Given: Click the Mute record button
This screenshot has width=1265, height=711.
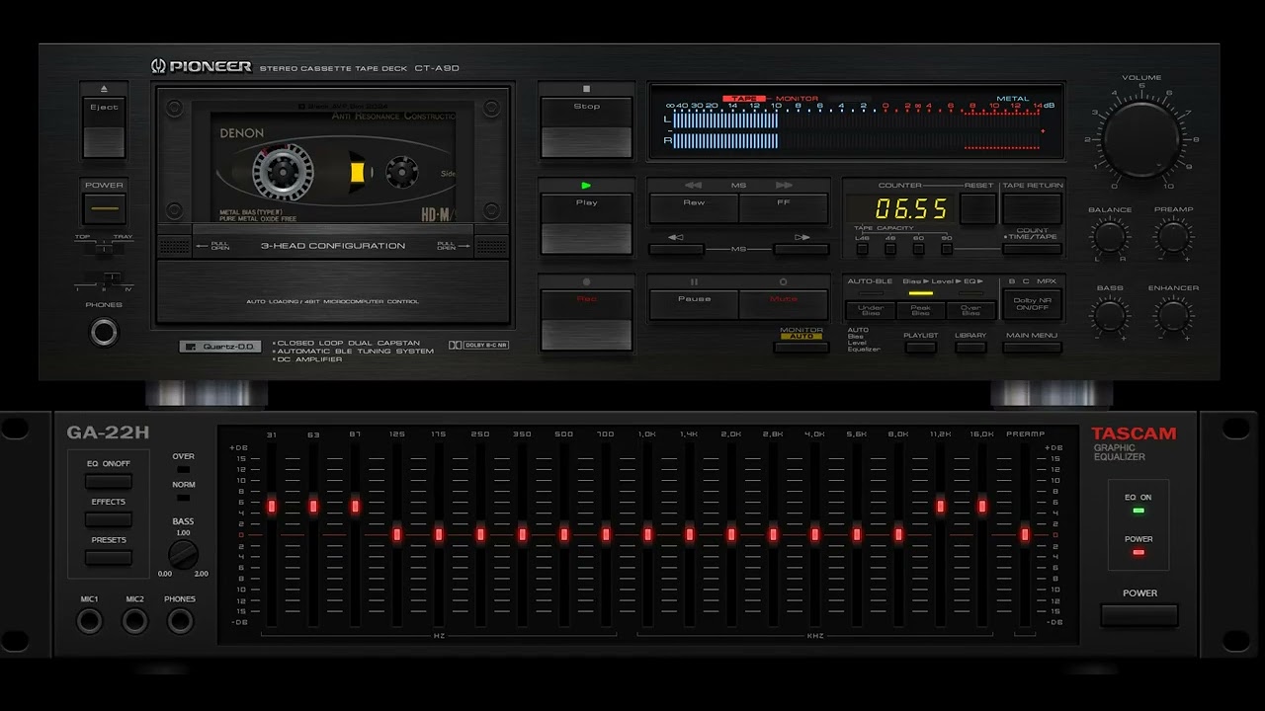Looking at the screenshot, I should tap(784, 304).
